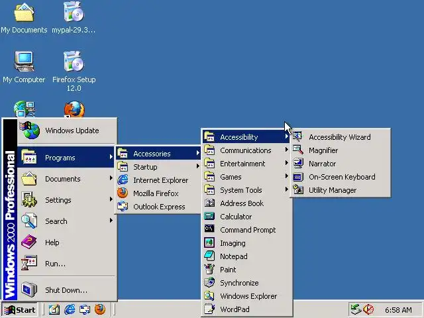Image resolution: width=424 pixels, height=318 pixels.
Task: Click the Notepad icon
Action: [209, 256]
